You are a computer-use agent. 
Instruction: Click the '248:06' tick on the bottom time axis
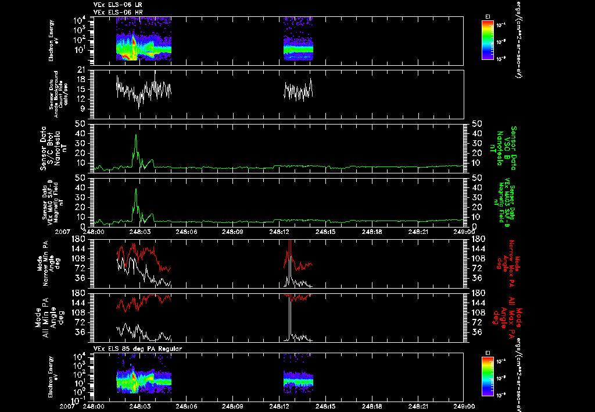pos(187,406)
